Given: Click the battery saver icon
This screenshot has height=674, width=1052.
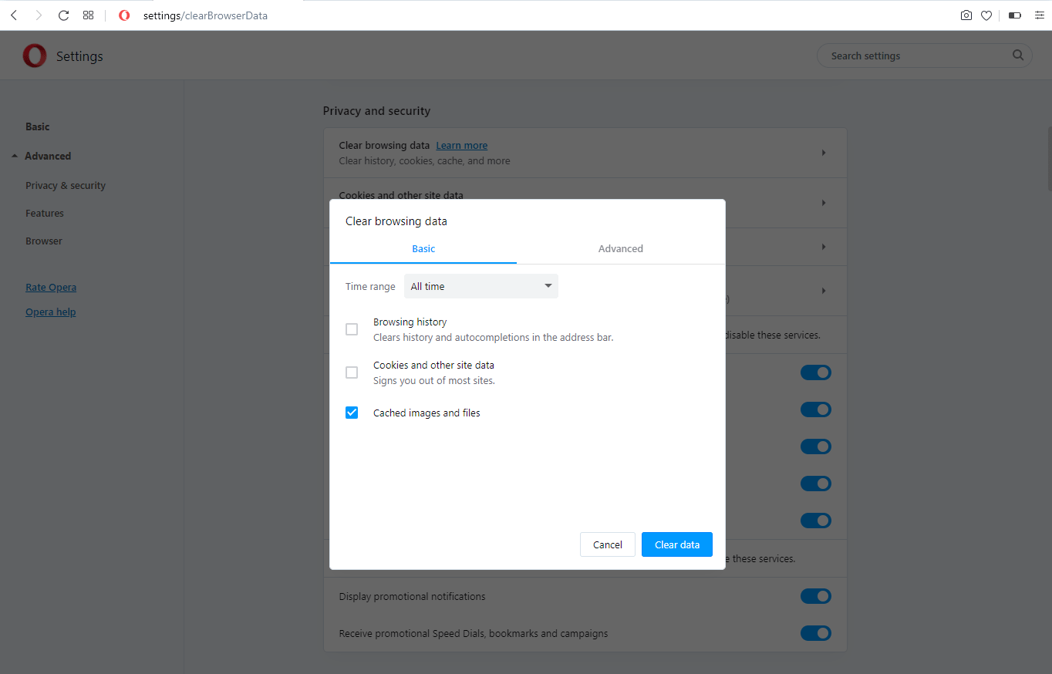Looking at the screenshot, I should point(1015,15).
